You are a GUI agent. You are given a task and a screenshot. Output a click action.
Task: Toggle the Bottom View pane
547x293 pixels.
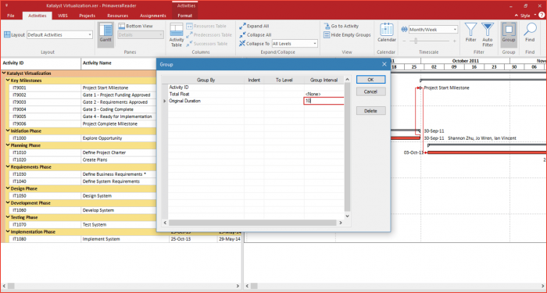[135, 26]
